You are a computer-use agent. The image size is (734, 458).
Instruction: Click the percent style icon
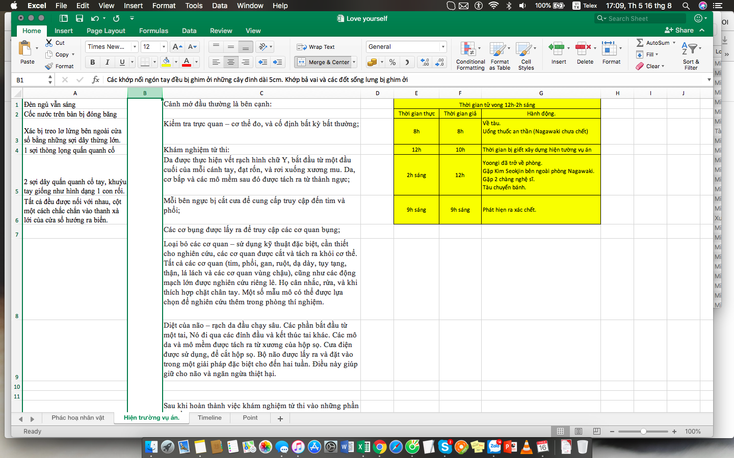coord(392,62)
